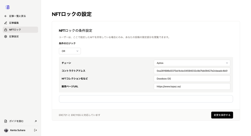Image resolution: width=251 pixels, height=136 pixels.
Task: Click the document icon next to ガイドを読む
Action: pos(6,121)
